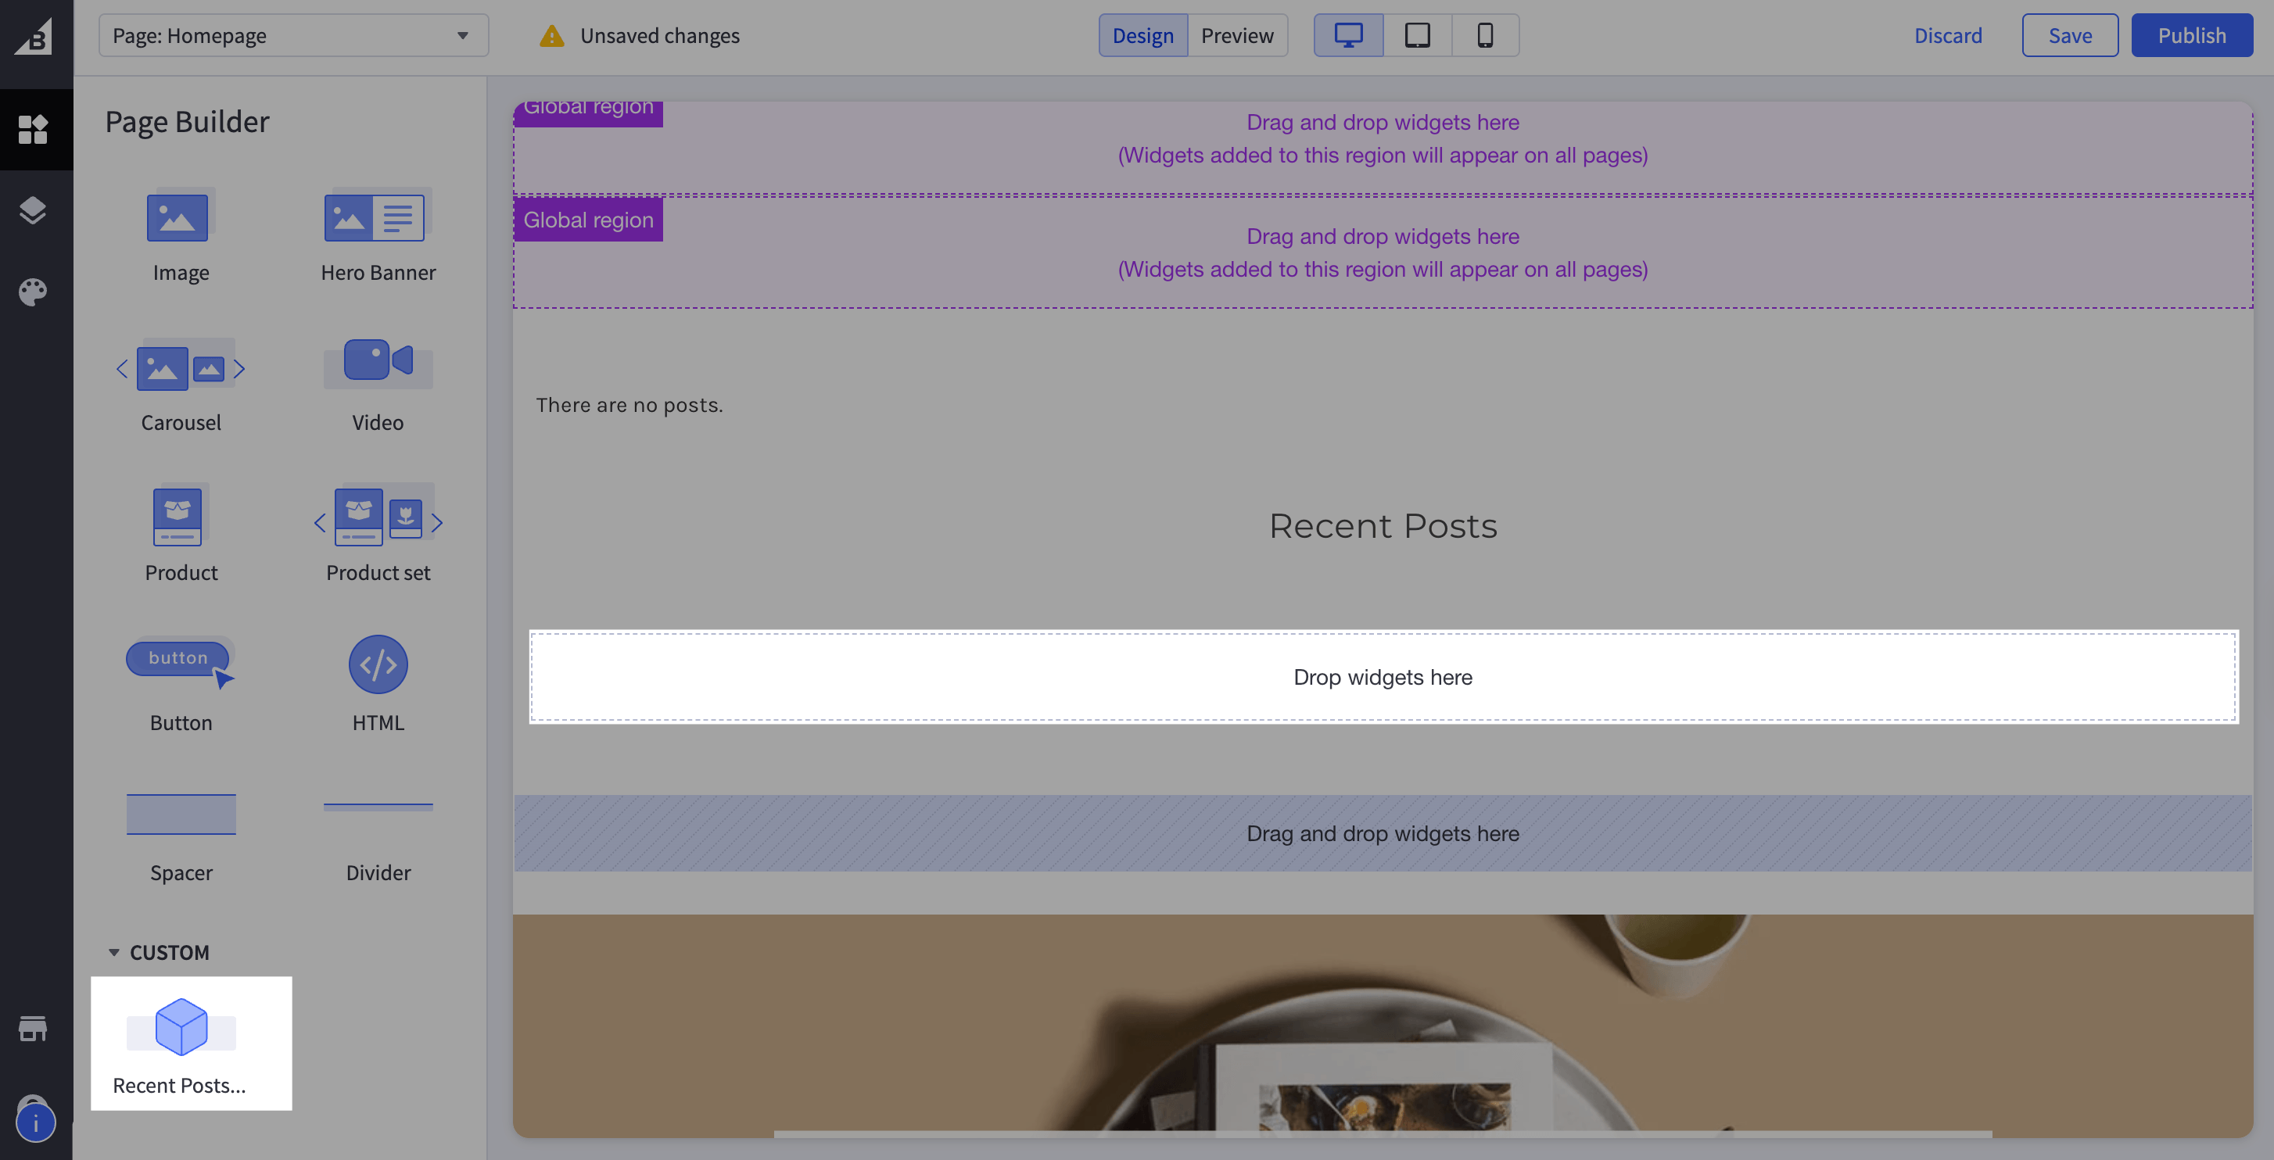Image resolution: width=2274 pixels, height=1160 pixels.
Task: Open the layers panel in the sidebar
Action: coord(34,210)
